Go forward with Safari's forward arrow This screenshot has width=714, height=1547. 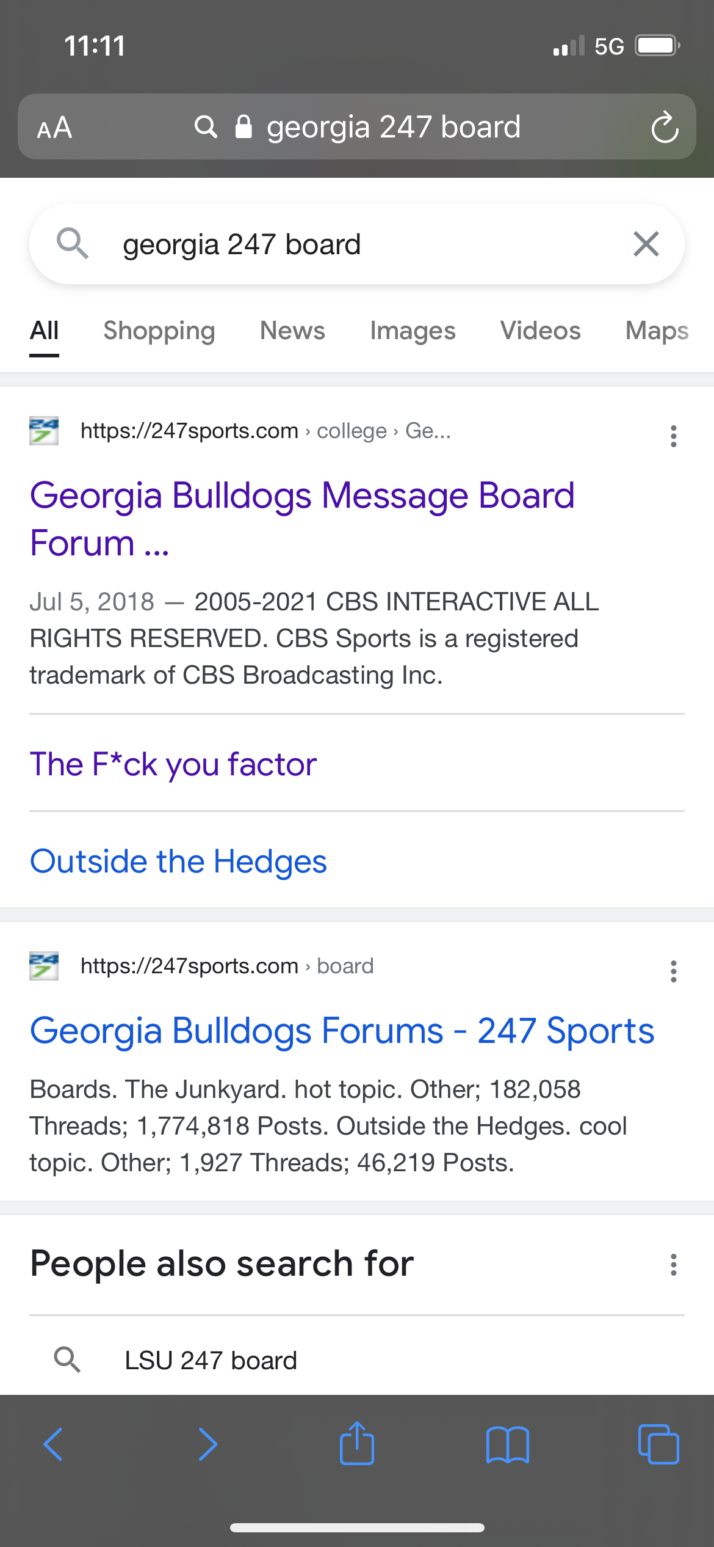207,1444
